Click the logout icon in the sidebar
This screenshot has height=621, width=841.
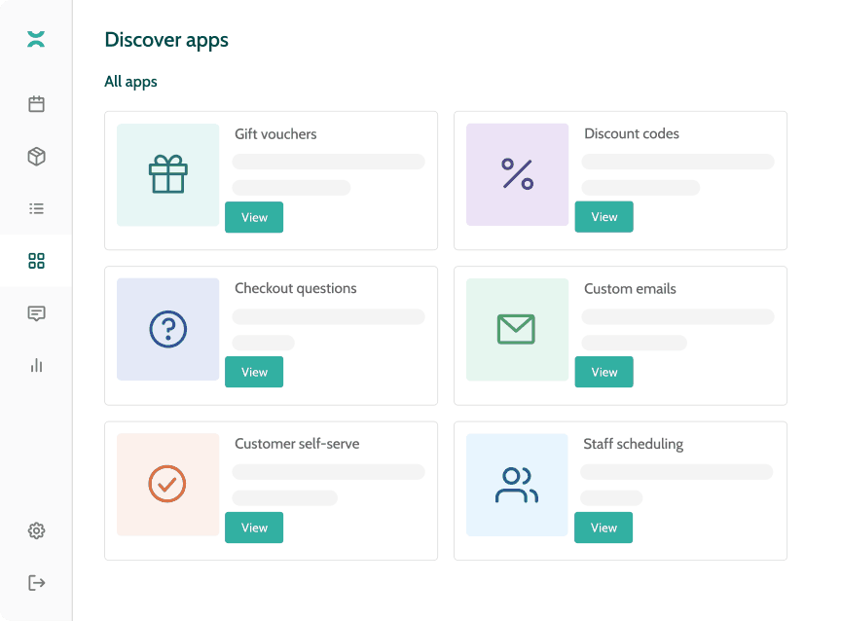pyautogui.click(x=36, y=583)
